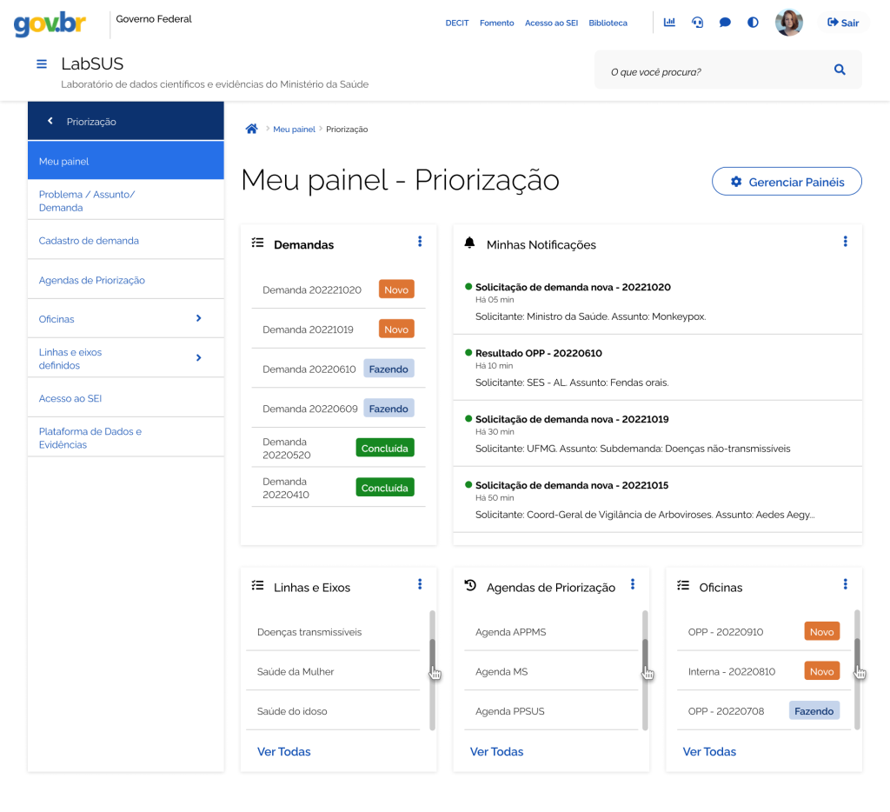Select Cadastro de demanda in sidebar

(89, 241)
